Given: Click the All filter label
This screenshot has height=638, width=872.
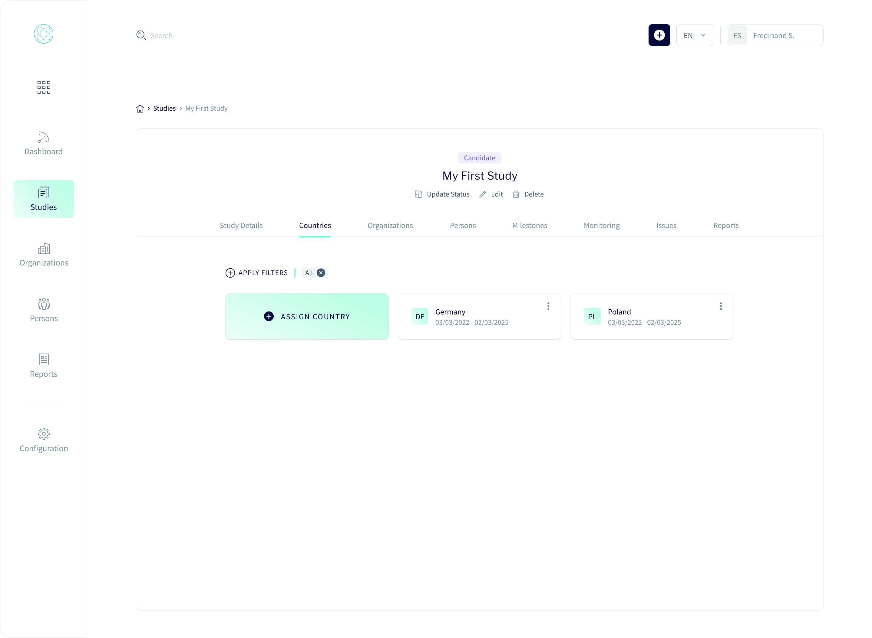Looking at the screenshot, I should click(x=309, y=273).
